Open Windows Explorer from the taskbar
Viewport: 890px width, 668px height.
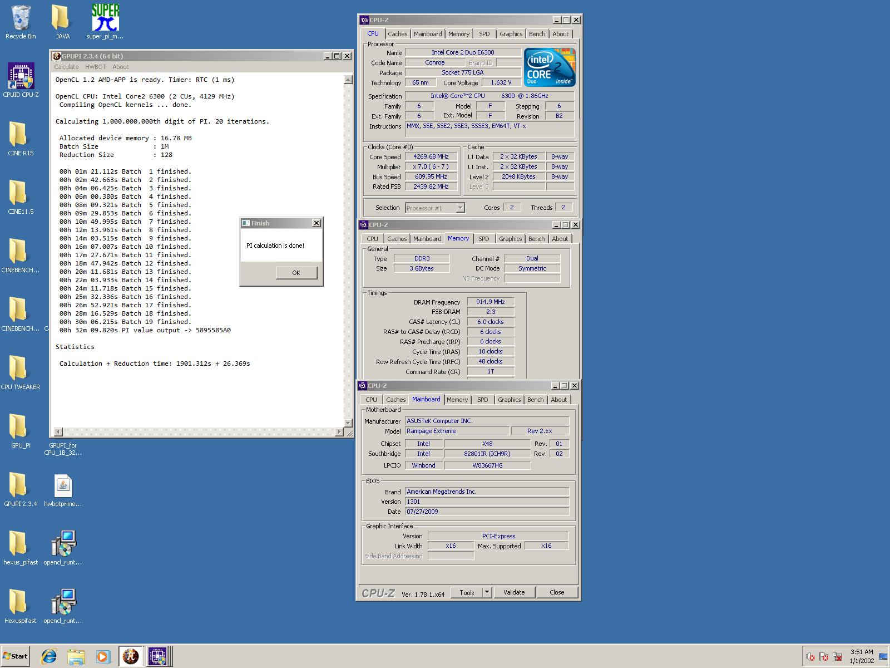76,656
